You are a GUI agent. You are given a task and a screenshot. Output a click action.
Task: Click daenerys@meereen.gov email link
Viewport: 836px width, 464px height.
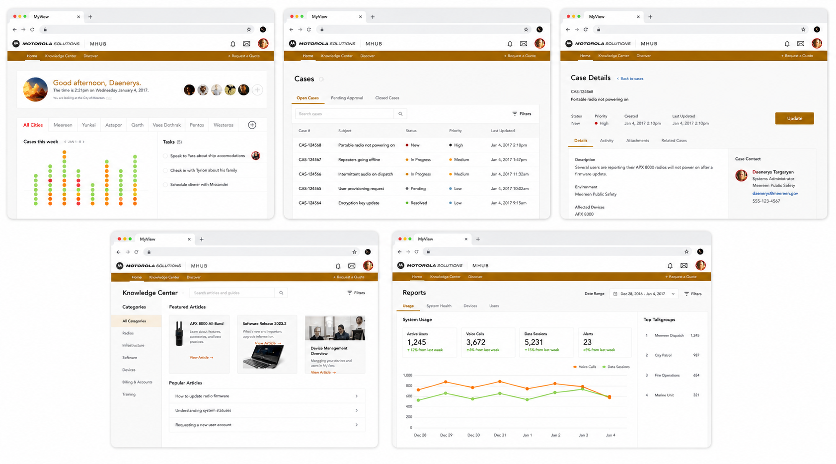pyautogui.click(x=775, y=194)
